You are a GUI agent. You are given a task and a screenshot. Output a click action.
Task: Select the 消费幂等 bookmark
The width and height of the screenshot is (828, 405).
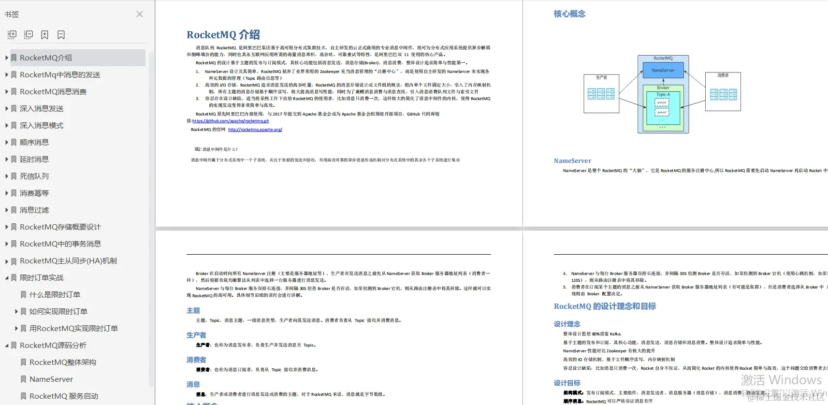(x=34, y=193)
